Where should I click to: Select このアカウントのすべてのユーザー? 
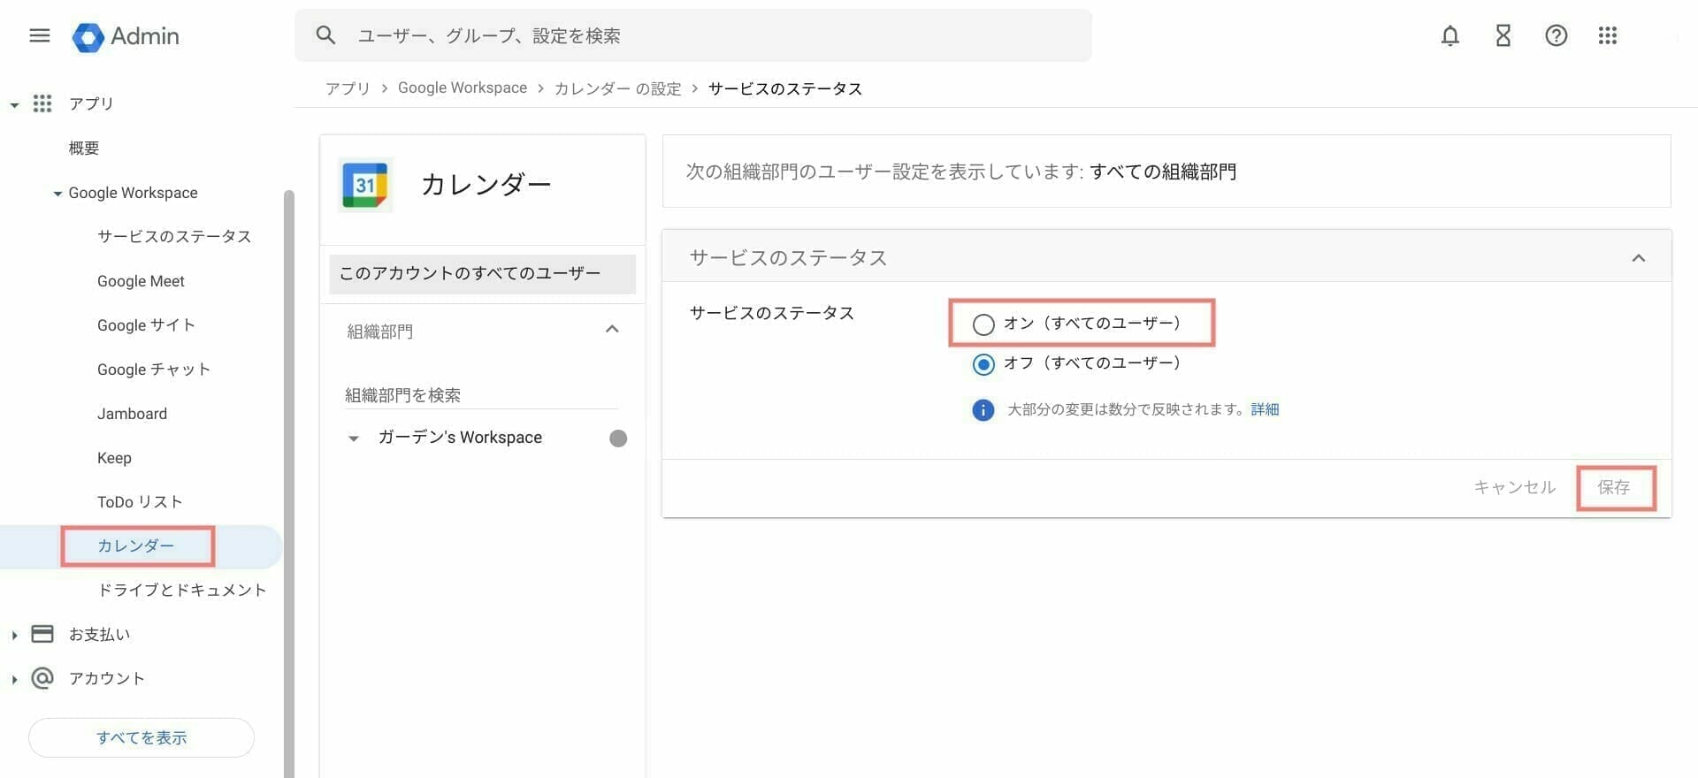pyautogui.click(x=482, y=274)
